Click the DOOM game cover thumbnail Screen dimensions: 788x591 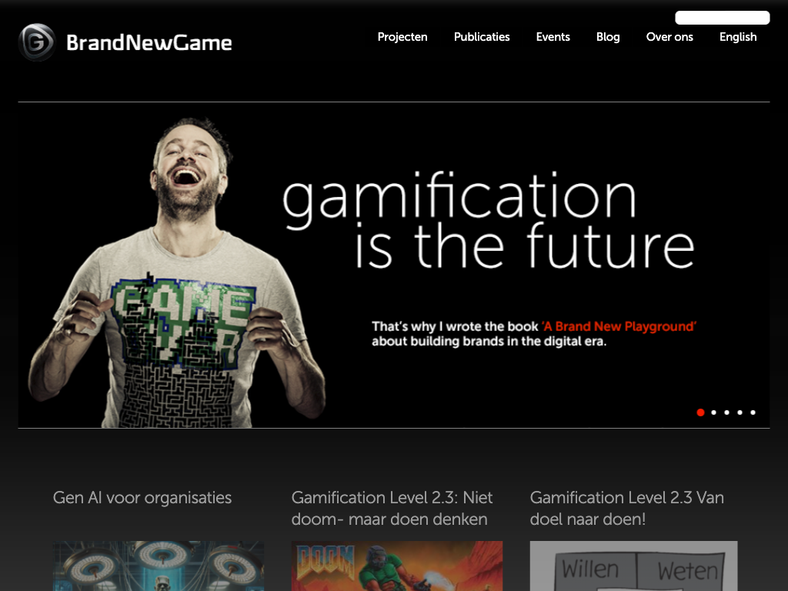[397, 566]
